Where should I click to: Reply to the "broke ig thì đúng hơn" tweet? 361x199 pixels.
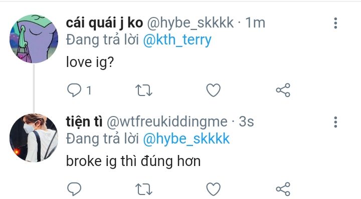point(74,189)
